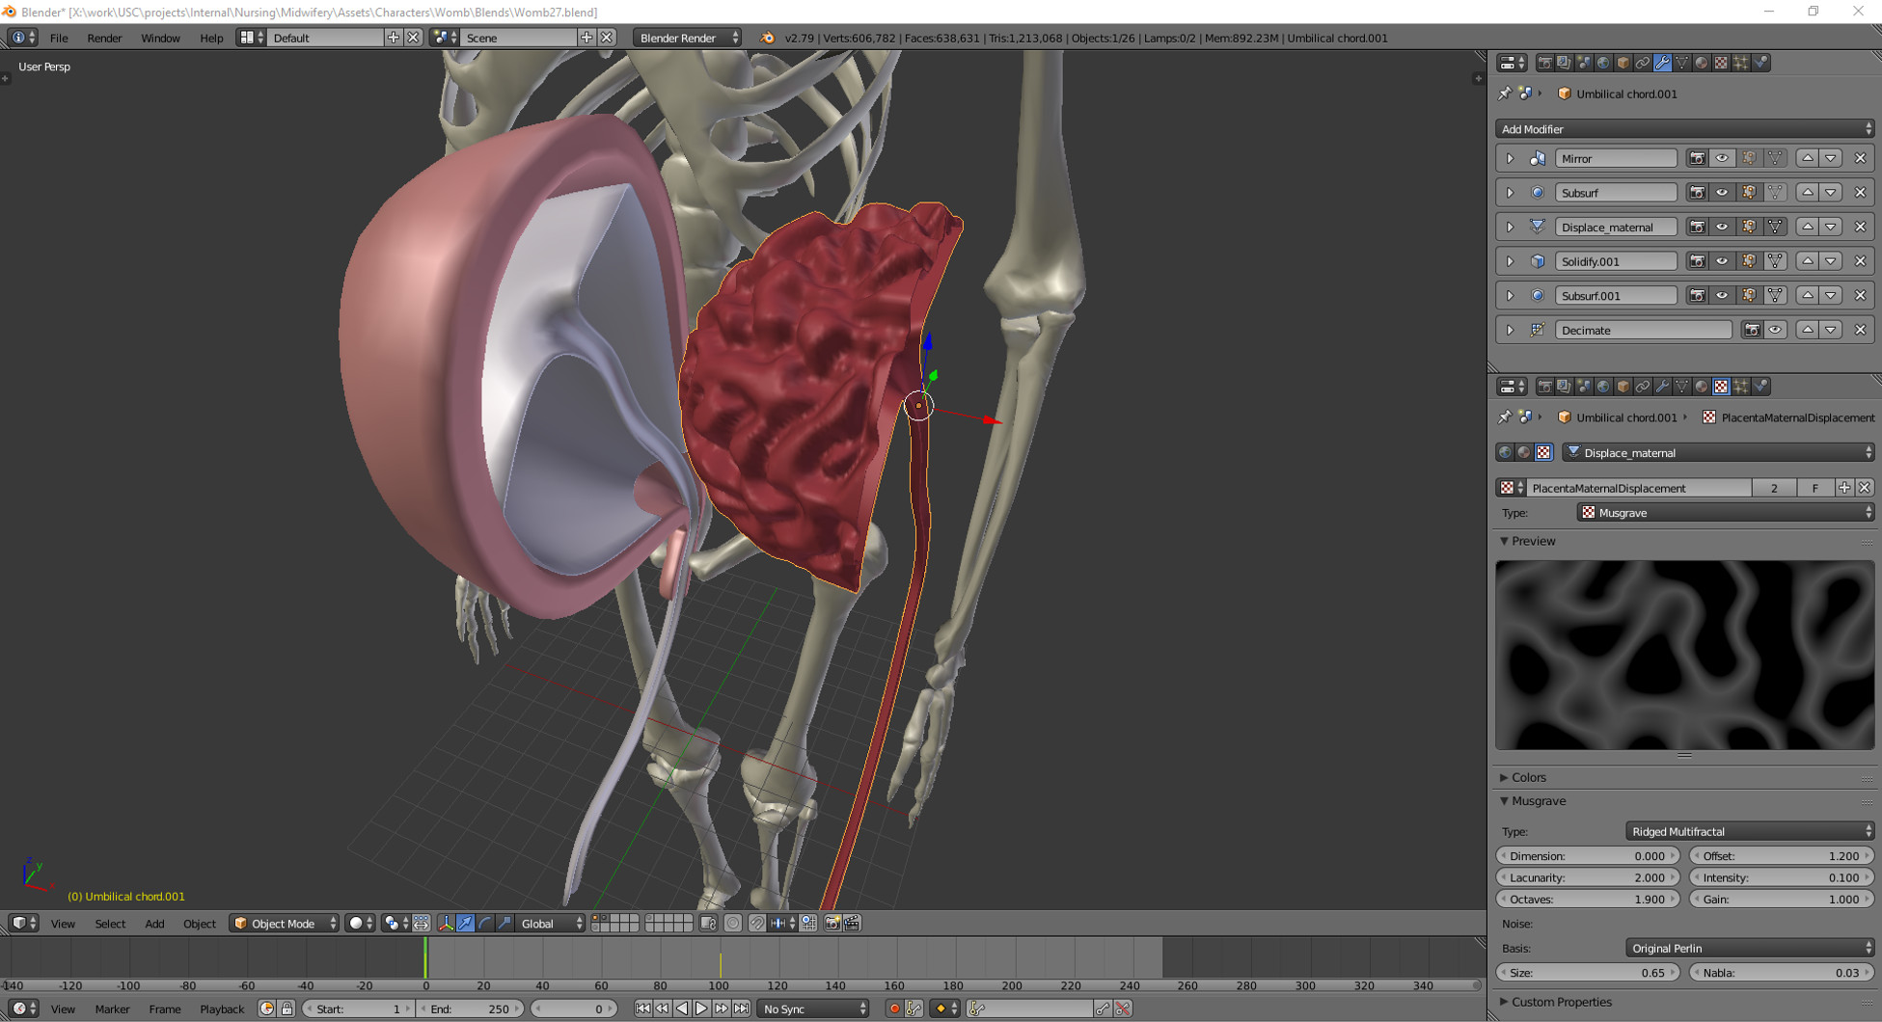Expand the Colors panel section

coord(1528,777)
